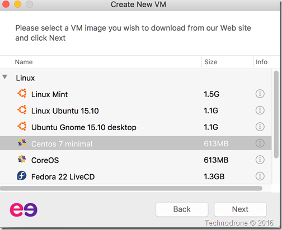Select the Linux Mint image row
This screenshot has height=230, width=282.
[x=136, y=94]
